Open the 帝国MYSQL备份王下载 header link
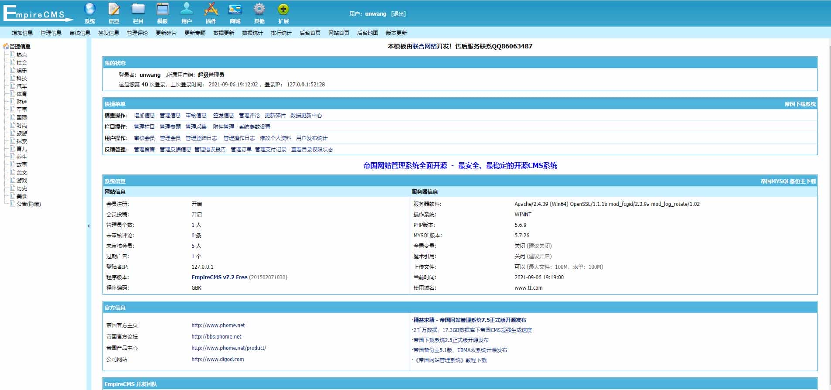Viewport: 831px width, 390px height. coord(788,181)
